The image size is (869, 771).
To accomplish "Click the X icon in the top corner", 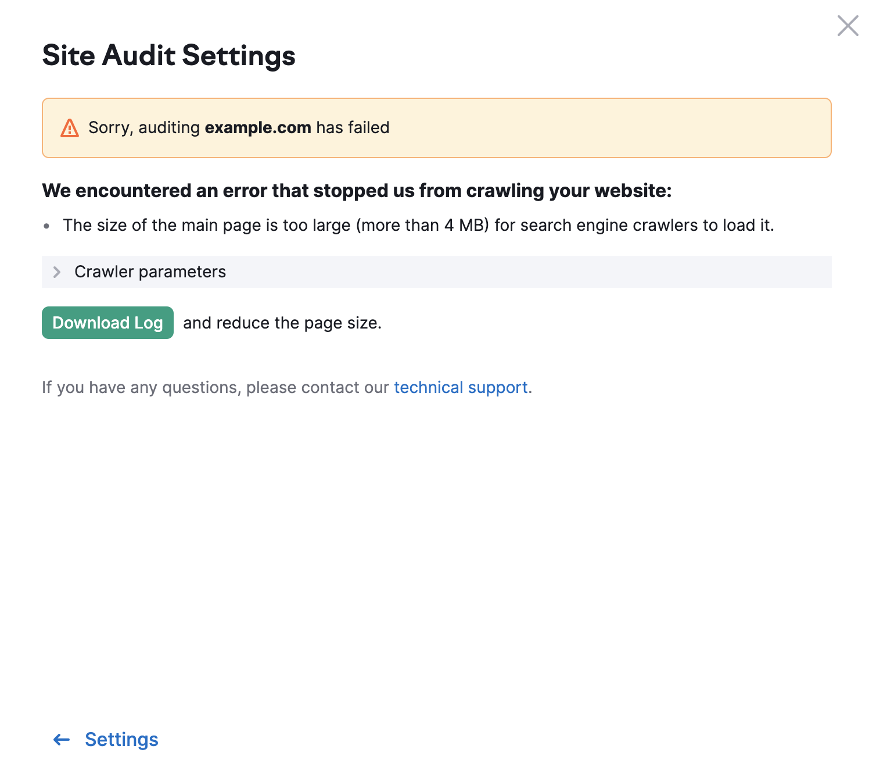I will [848, 26].
